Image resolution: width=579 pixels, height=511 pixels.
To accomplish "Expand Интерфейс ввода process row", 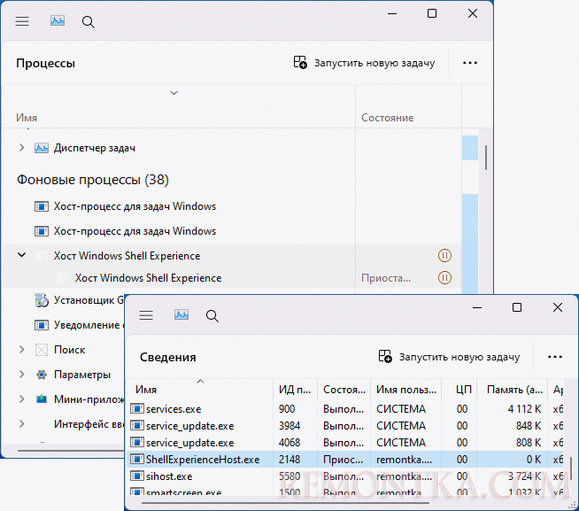I will point(21,424).
